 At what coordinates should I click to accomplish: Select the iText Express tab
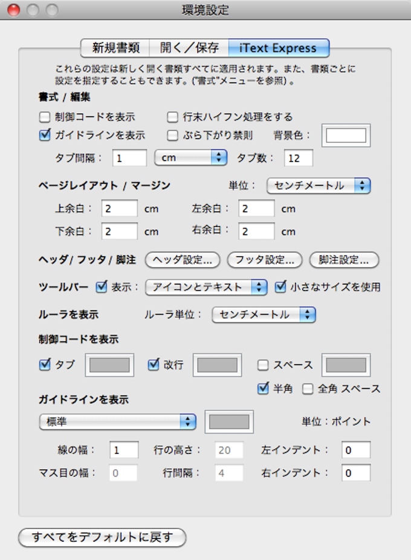[x=279, y=48]
